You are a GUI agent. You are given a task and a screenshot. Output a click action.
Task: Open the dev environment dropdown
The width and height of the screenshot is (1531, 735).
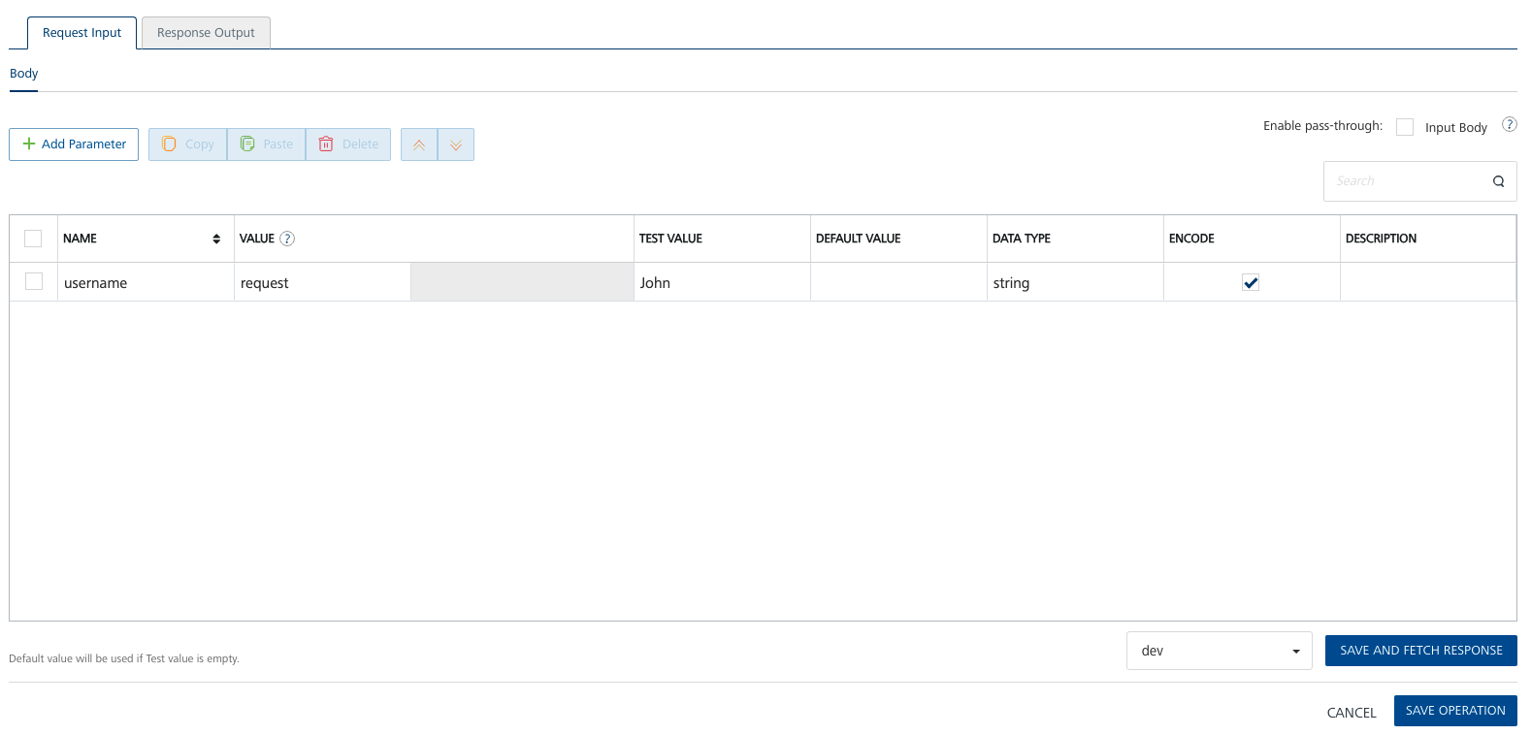tap(1220, 651)
